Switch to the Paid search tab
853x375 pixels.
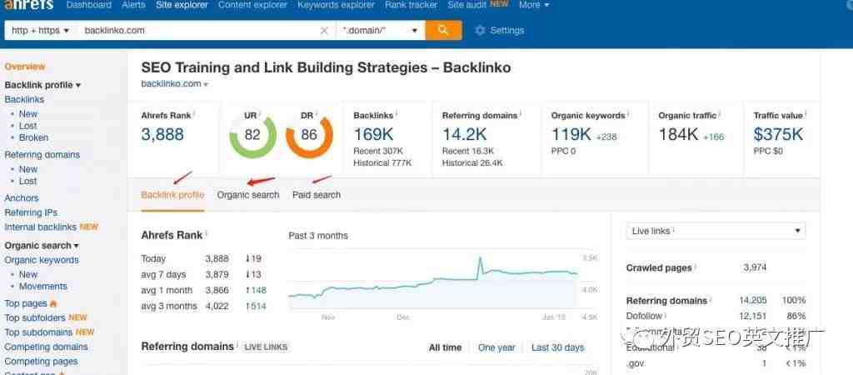pyautogui.click(x=317, y=195)
